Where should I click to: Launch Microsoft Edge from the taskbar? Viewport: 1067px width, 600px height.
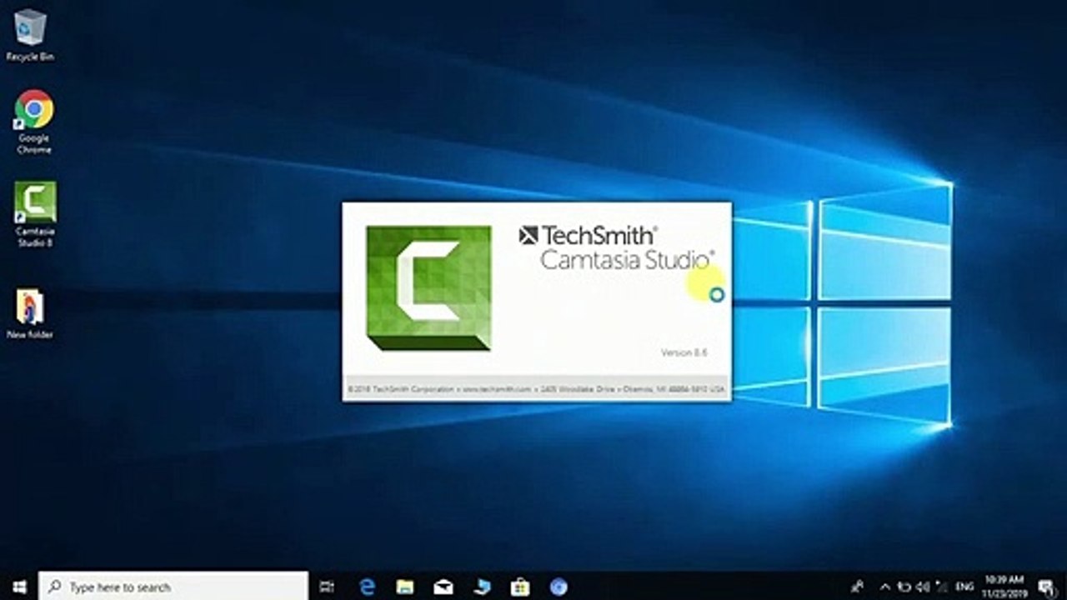[x=367, y=587]
